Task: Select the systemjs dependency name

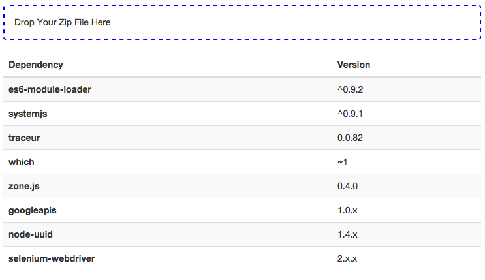Action: [x=27, y=114]
